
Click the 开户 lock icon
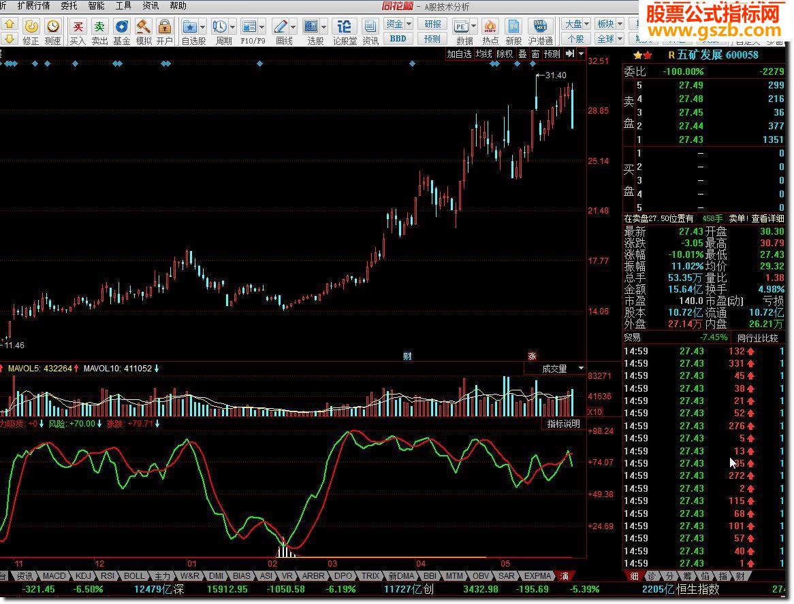coord(165,27)
